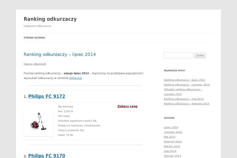
Task: Click the Najlepsze odkurzacze tagline text
Action: pos(38,26)
